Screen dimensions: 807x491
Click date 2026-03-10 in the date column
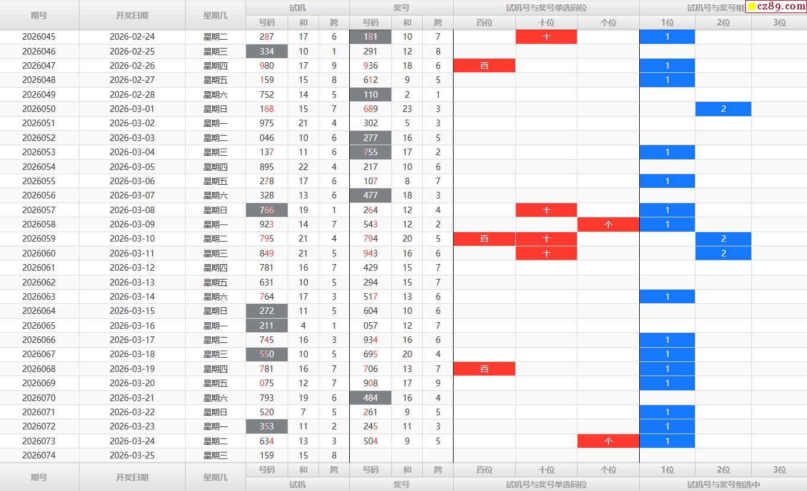click(132, 239)
